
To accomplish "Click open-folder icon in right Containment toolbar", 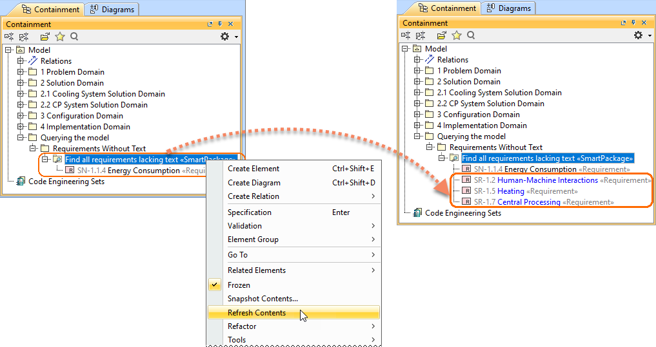I will [442, 35].
